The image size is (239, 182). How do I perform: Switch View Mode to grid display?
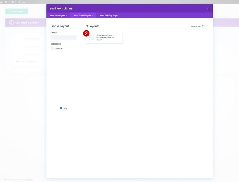(203, 26)
